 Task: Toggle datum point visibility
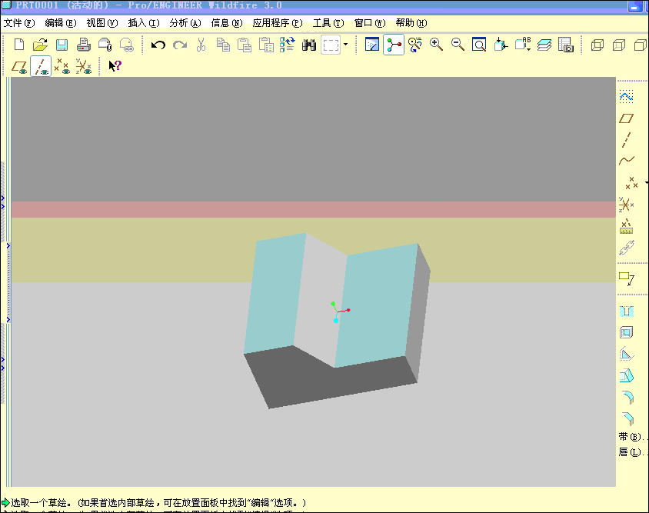pos(62,66)
